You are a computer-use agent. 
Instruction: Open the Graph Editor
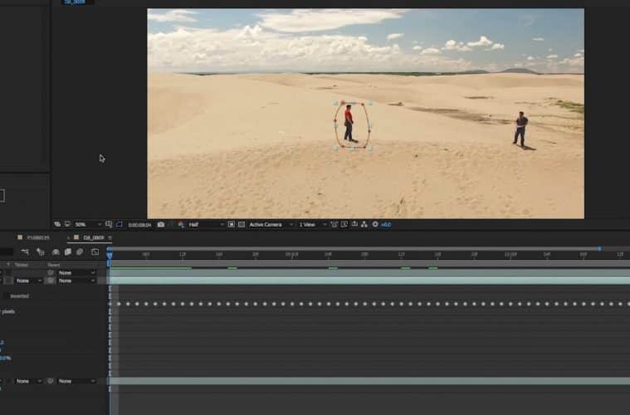pyautogui.click(x=95, y=251)
